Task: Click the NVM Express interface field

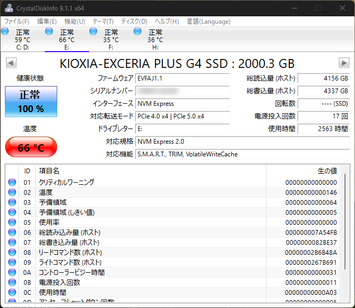Action: (182, 104)
